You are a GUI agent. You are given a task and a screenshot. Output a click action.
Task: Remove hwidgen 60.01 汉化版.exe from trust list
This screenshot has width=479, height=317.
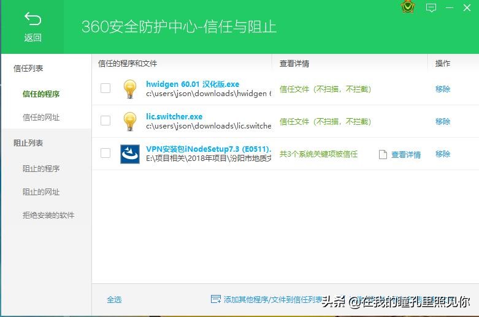443,89
